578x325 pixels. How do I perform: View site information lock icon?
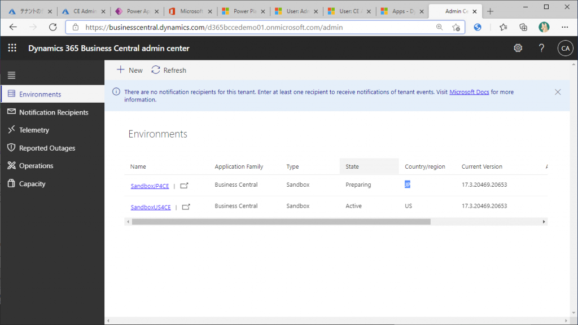(76, 27)
